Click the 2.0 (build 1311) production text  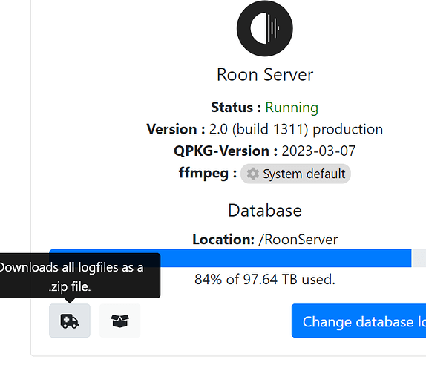(x=296, y=129)
